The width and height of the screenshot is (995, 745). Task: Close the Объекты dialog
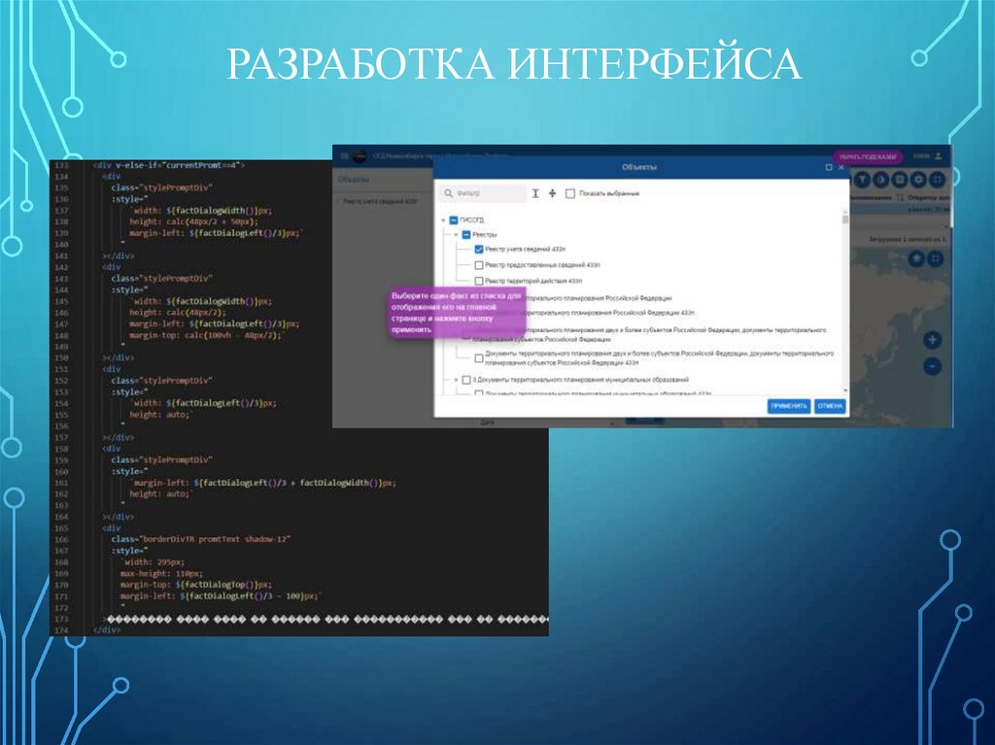point(841,167)
